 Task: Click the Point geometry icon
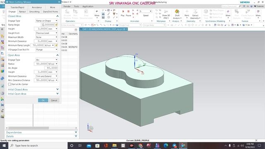(x=187, y=12)
